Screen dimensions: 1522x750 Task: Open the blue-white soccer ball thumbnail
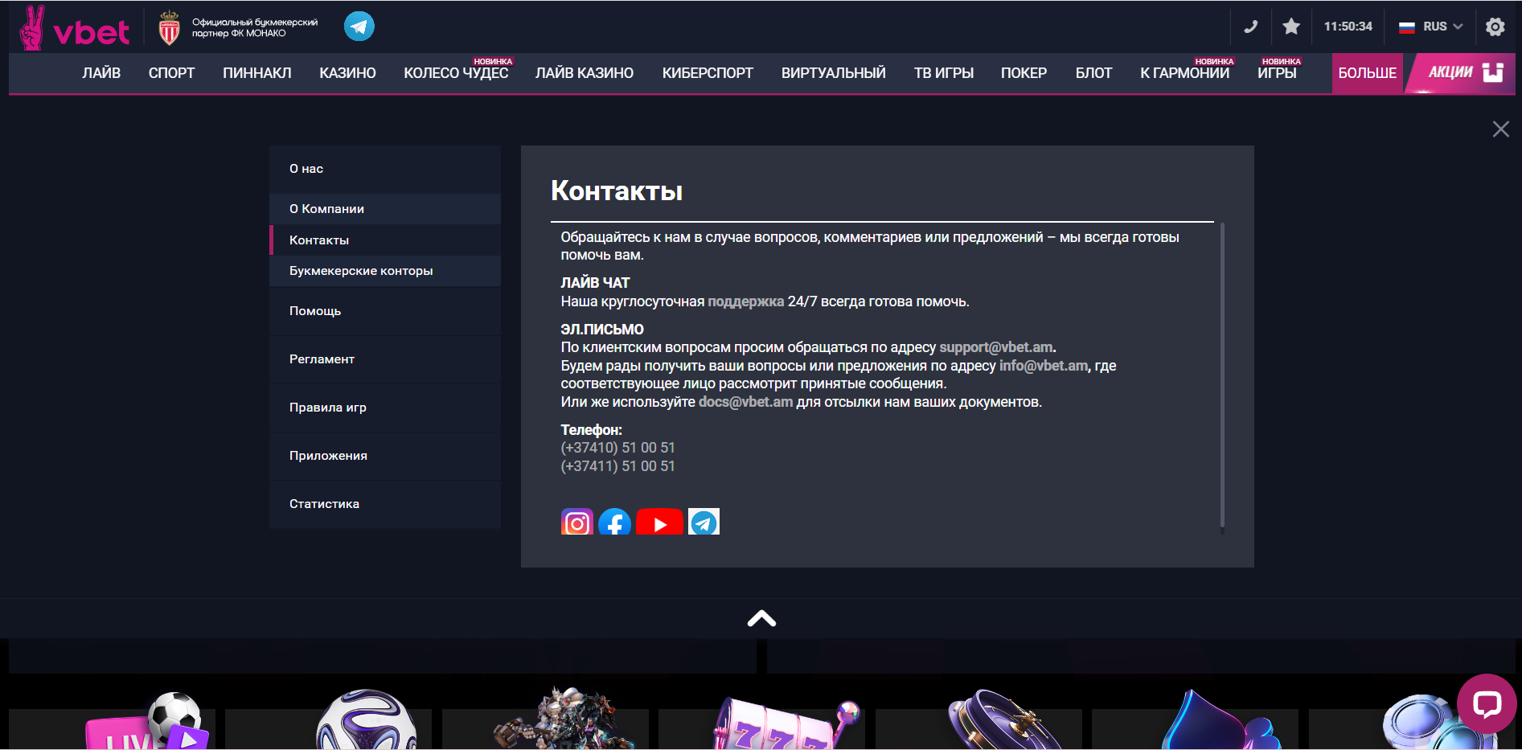[x=366, y=720]
